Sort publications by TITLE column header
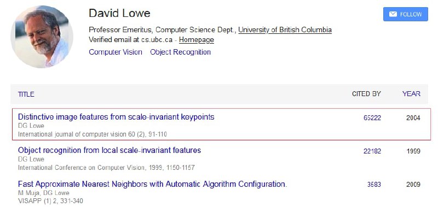 26,94
